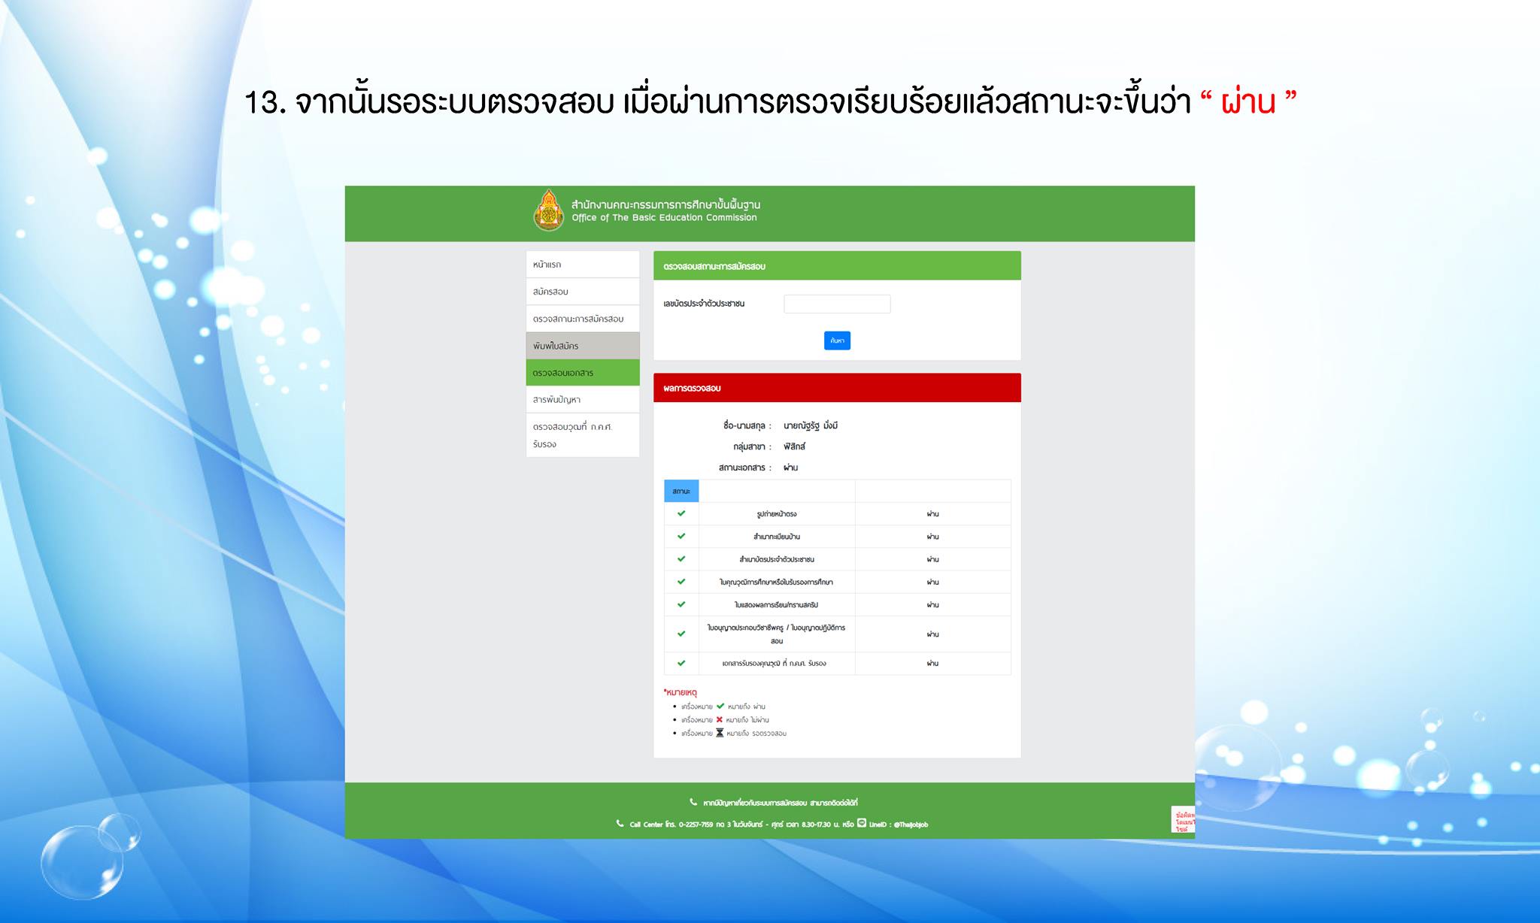Select the green ตรวจสอบเอกสาร menu item
Screen dimensions: 1540x923
tap(582, 373)
